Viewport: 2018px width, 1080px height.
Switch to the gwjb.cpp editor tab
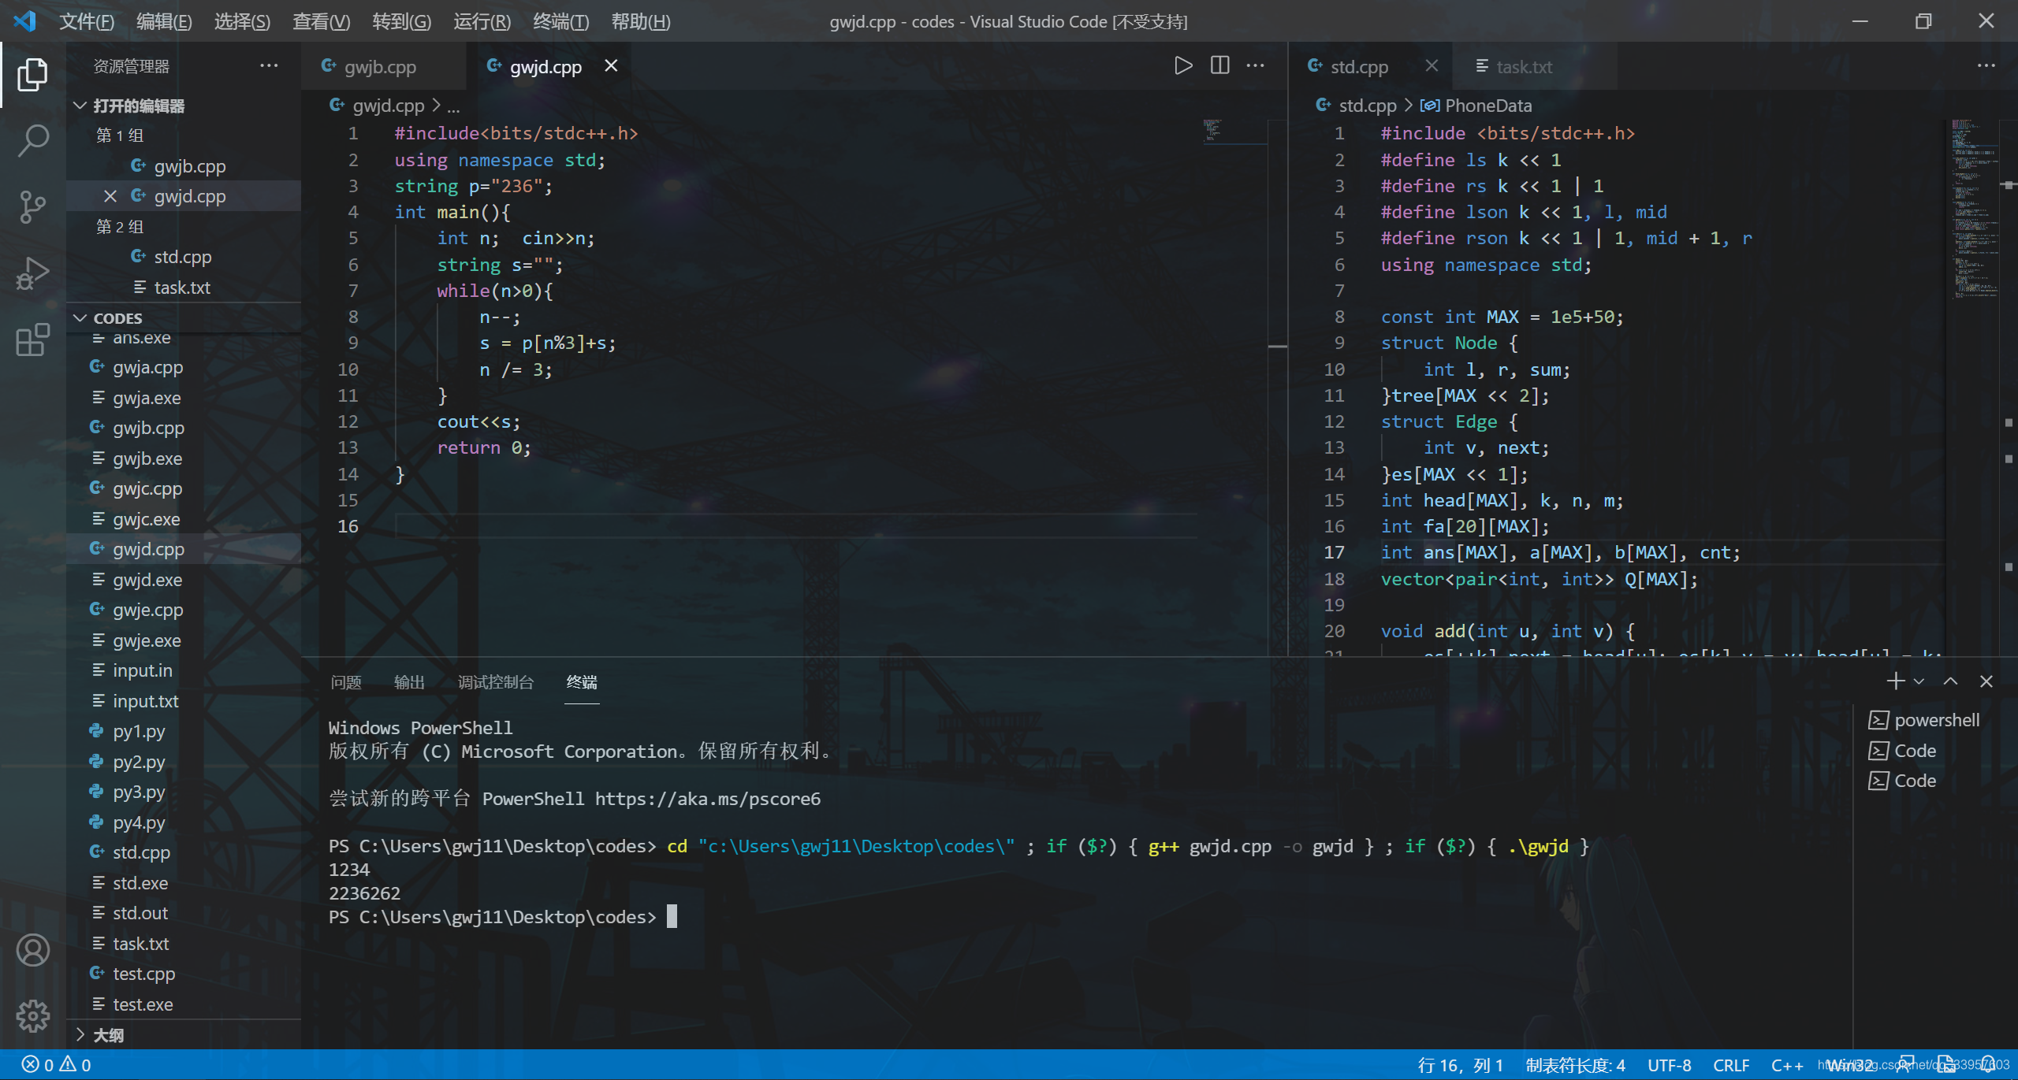pos(380,67)
